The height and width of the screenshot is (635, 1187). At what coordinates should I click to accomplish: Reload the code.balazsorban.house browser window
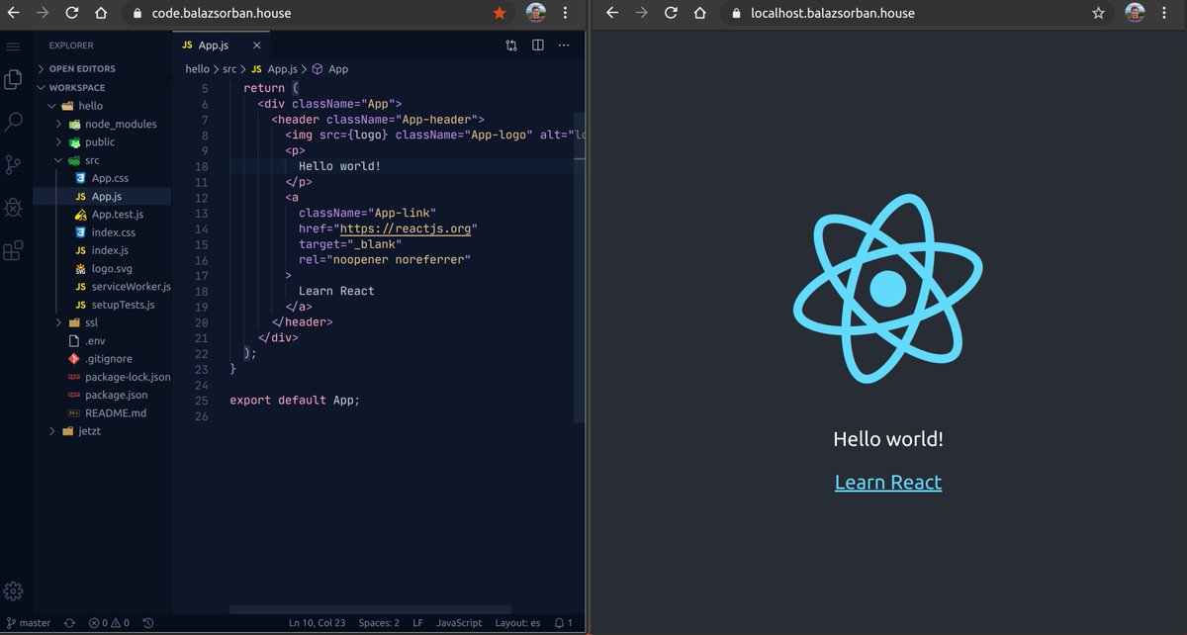71,14
